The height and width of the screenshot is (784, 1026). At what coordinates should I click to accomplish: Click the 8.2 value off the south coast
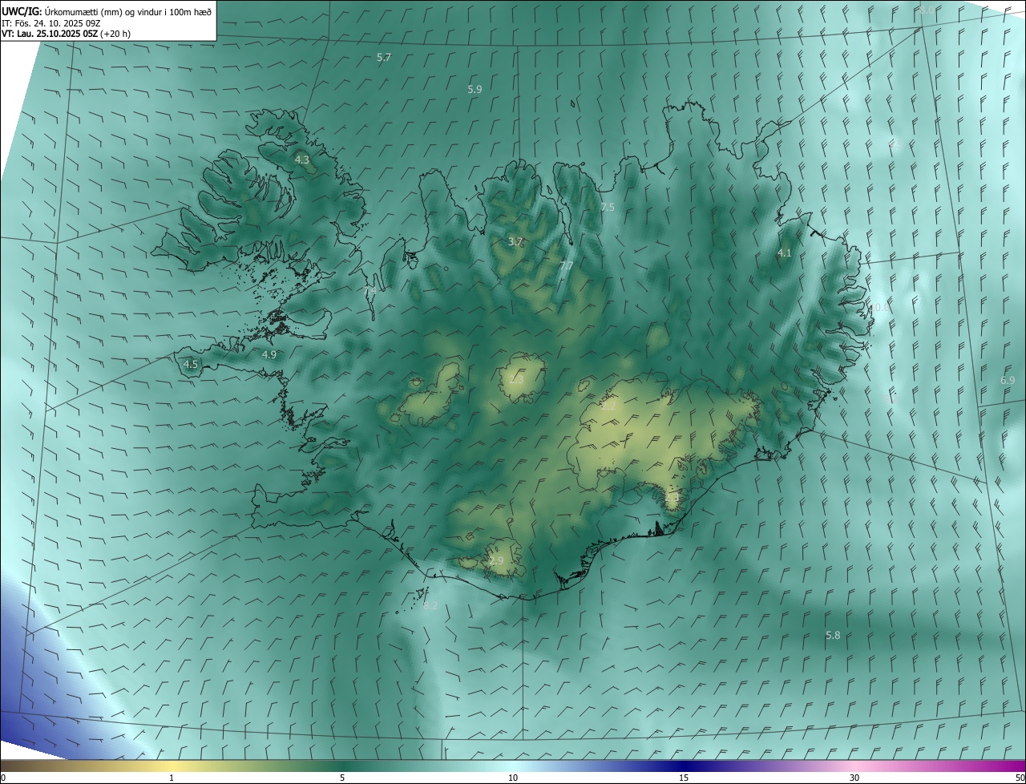pyautogui.click(x=430, y=605)
